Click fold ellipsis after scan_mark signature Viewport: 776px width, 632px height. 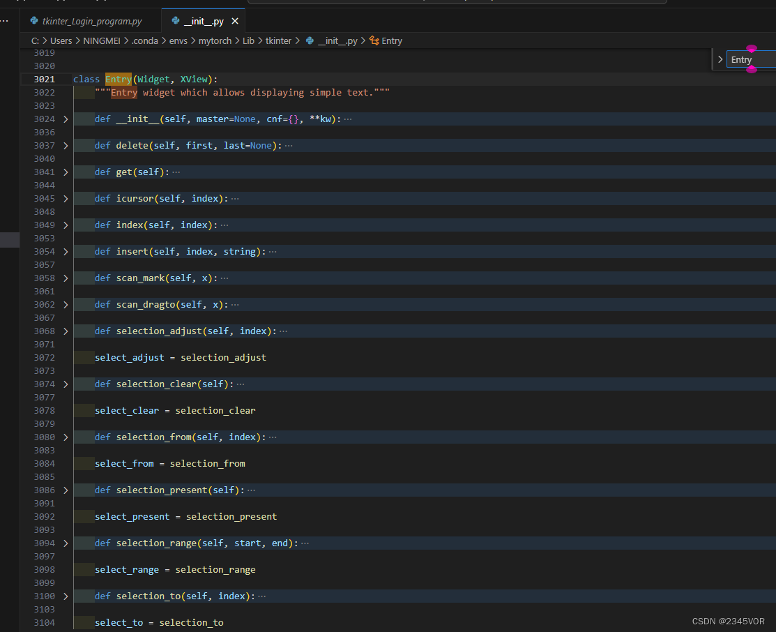pyautogui.click(x=225, y=278)
